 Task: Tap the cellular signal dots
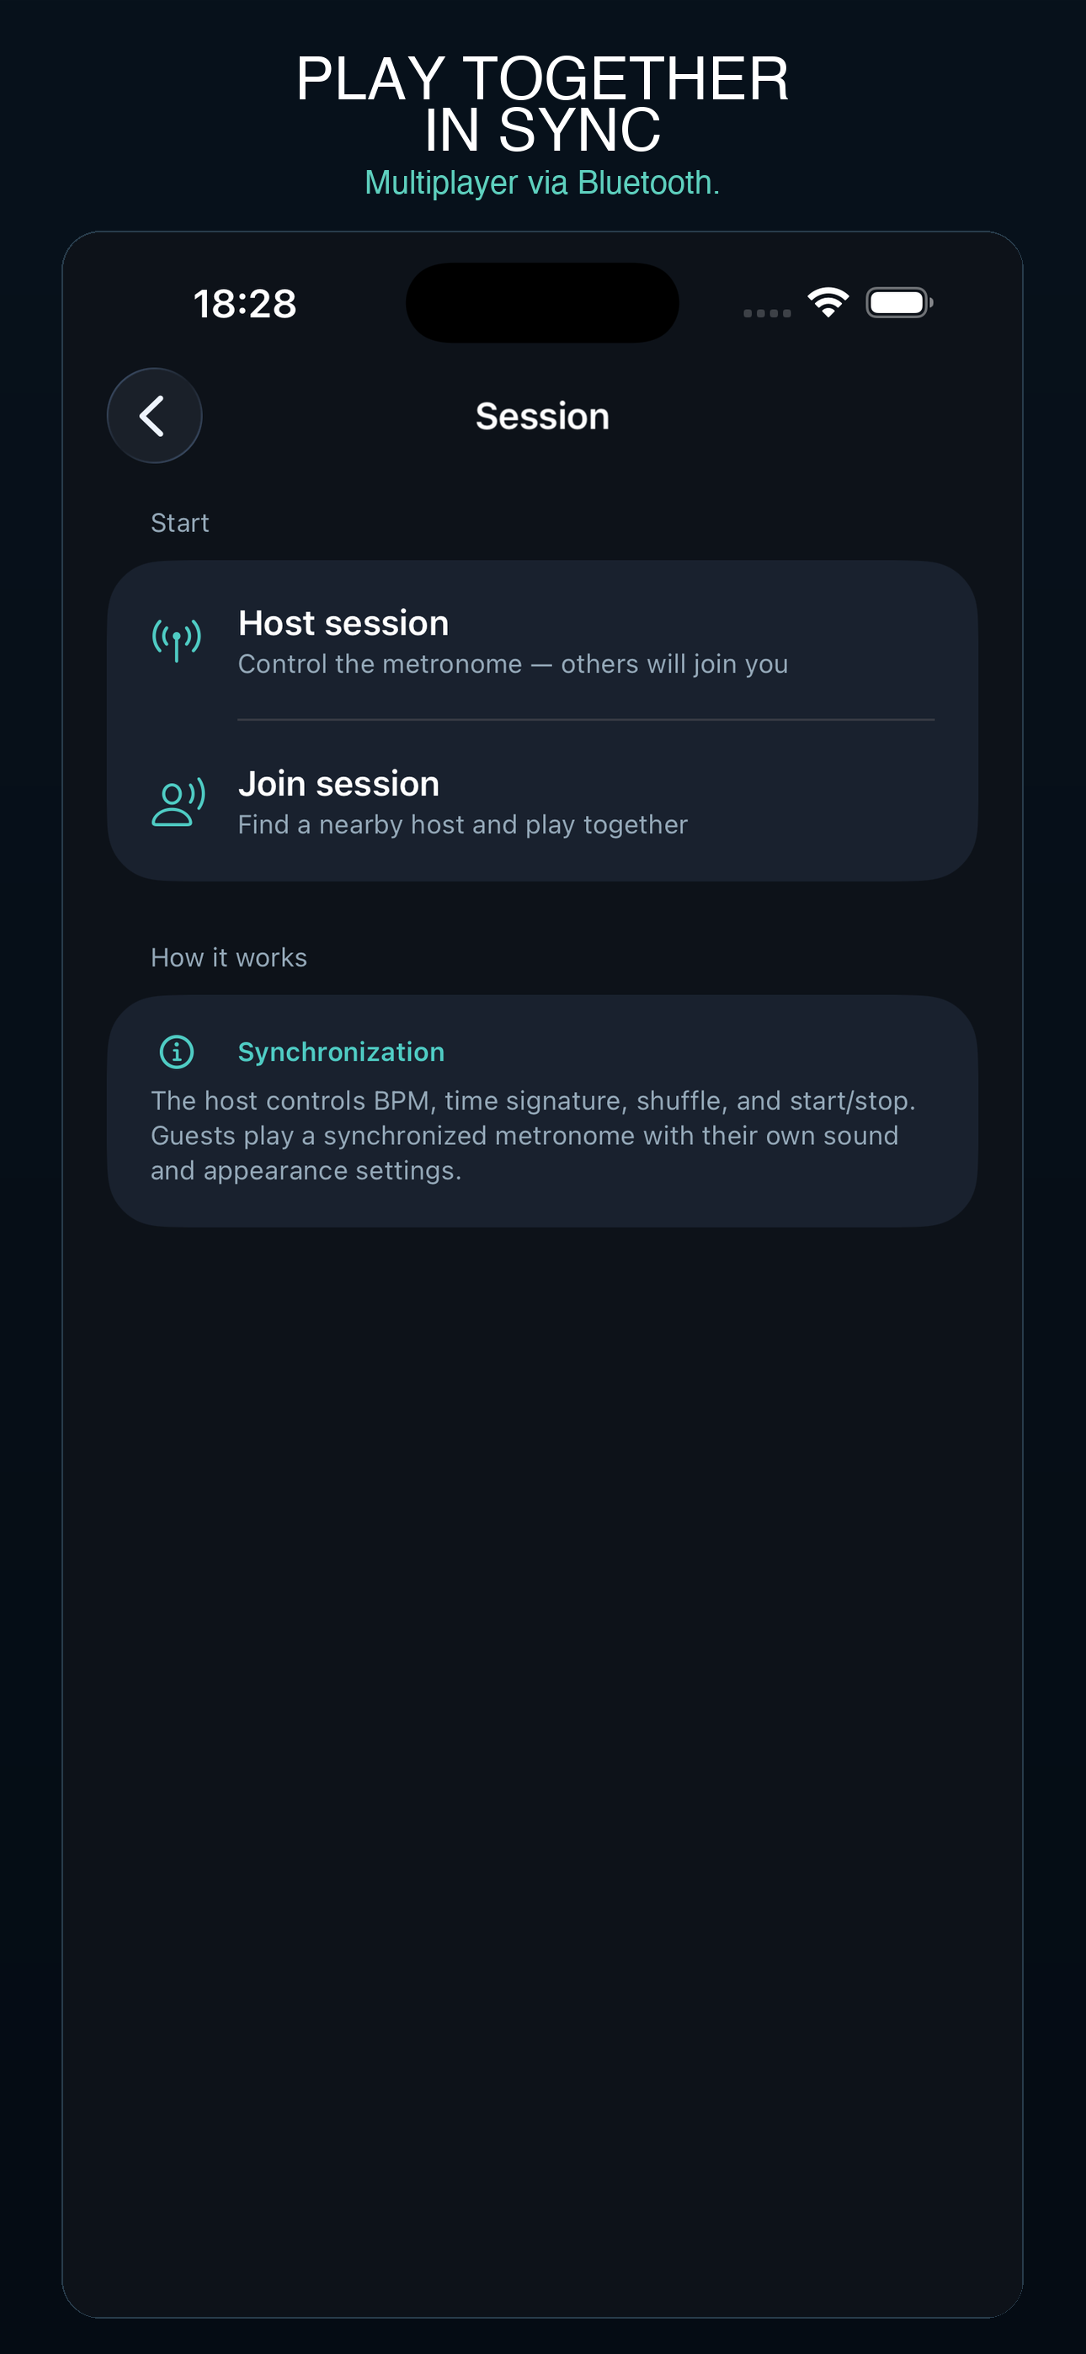767,312
